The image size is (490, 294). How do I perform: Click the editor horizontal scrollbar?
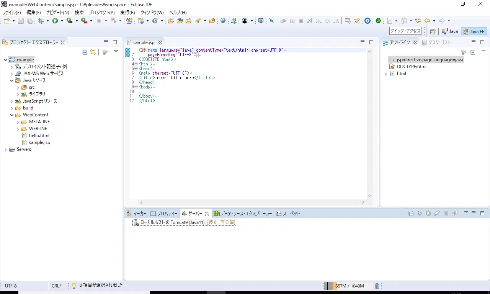pyautogui.click(x=253, y=202)
